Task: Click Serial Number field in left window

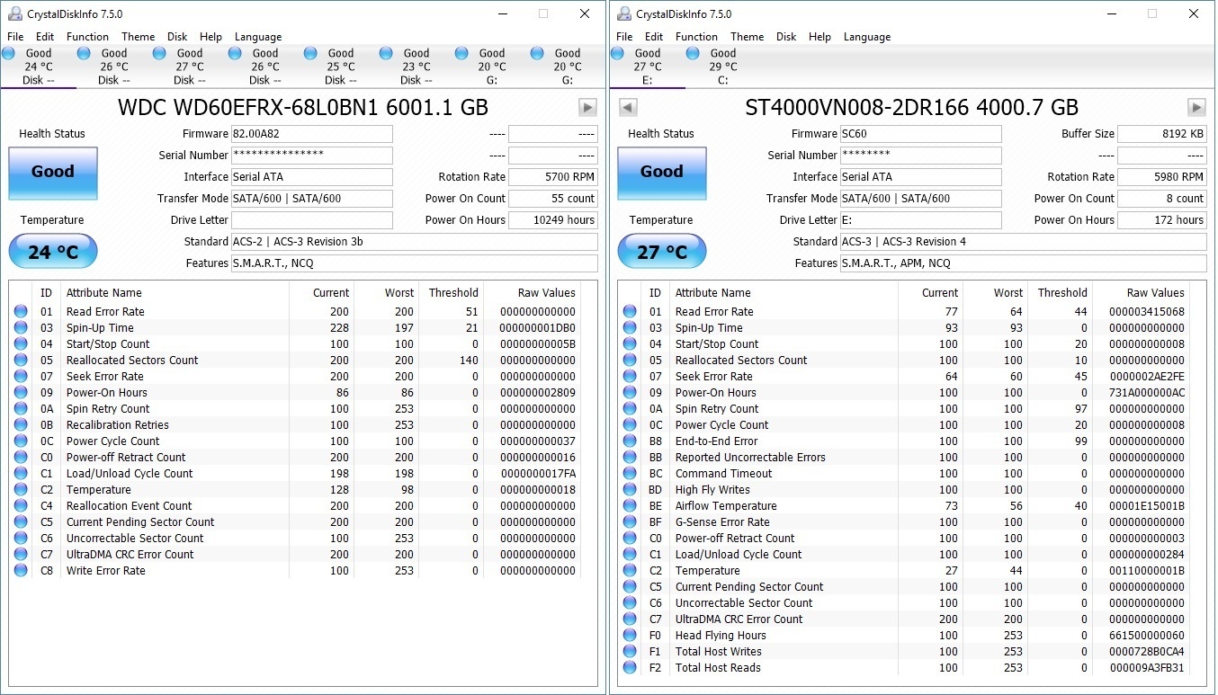Action: pyautogui.click(x=312, y=156)
